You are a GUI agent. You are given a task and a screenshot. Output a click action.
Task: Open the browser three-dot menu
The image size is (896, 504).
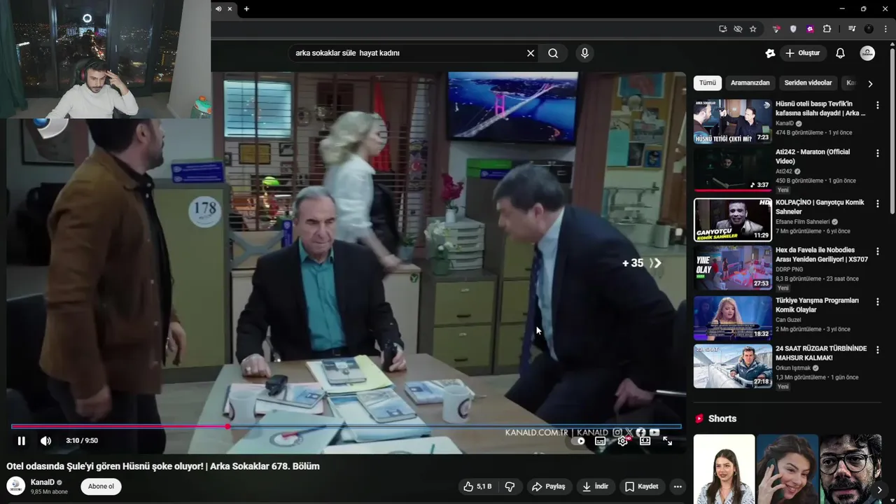coord(885,29)
